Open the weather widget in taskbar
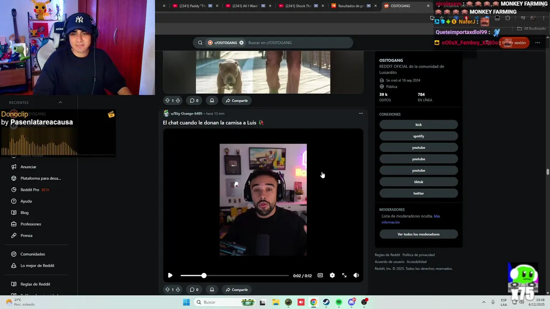The height and width of the screenshot is (309, 550). click(20, 302)
